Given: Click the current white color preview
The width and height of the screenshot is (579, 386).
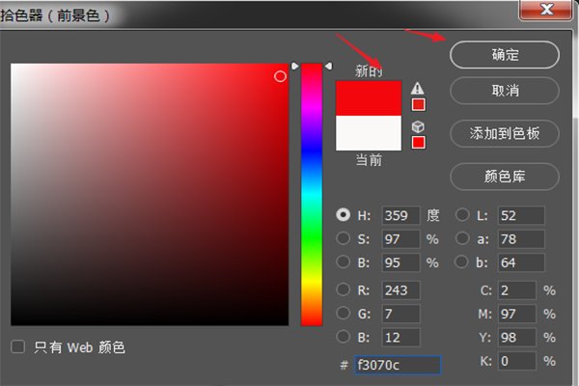Looking at the screenshot, I should pyautogui.click(x=369, y=133).
